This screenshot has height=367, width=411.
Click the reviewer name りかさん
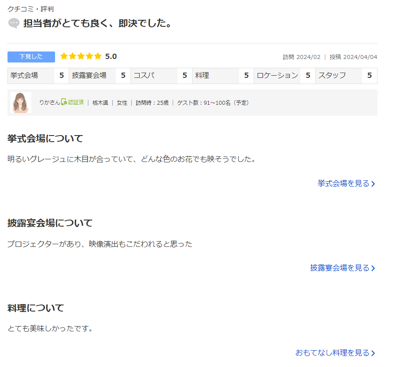click(x=49, y=103)
